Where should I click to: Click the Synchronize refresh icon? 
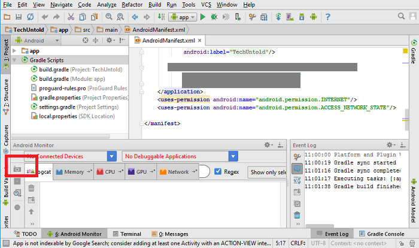tap(30, 17)
